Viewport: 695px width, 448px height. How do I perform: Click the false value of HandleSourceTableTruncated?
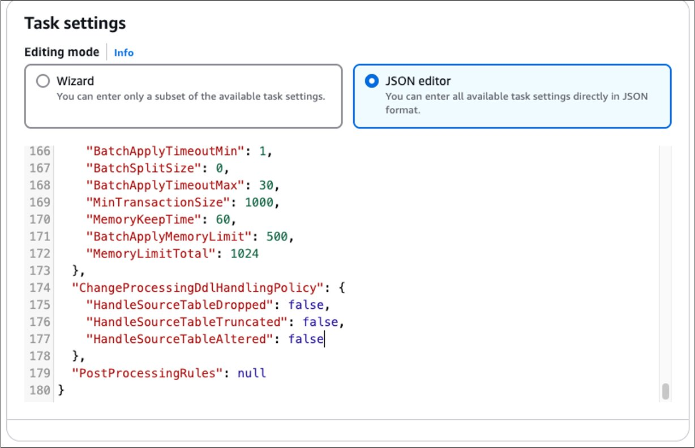320,322
